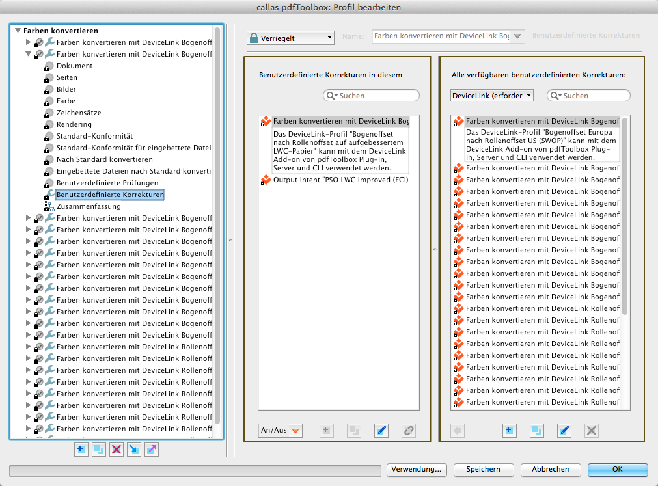Create a new correction with the plus icon under available corrections

(509, 430)
